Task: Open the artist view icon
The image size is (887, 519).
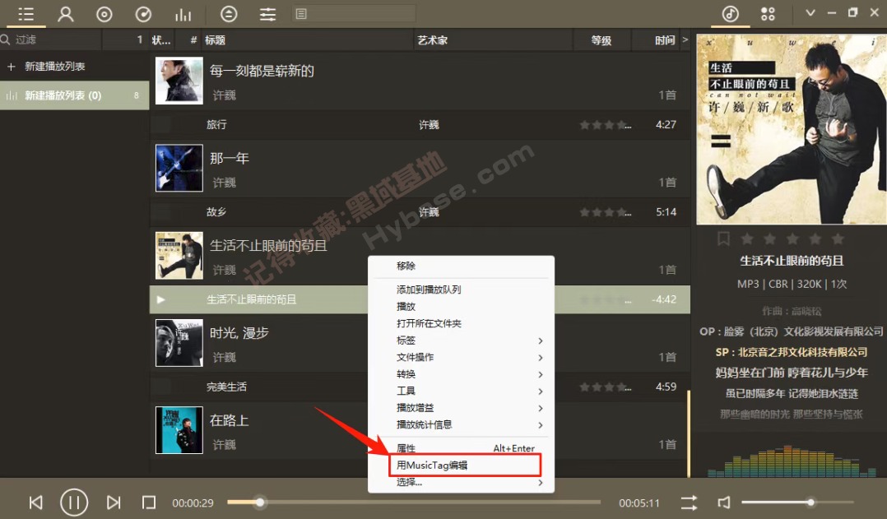Action: (66, 14)
